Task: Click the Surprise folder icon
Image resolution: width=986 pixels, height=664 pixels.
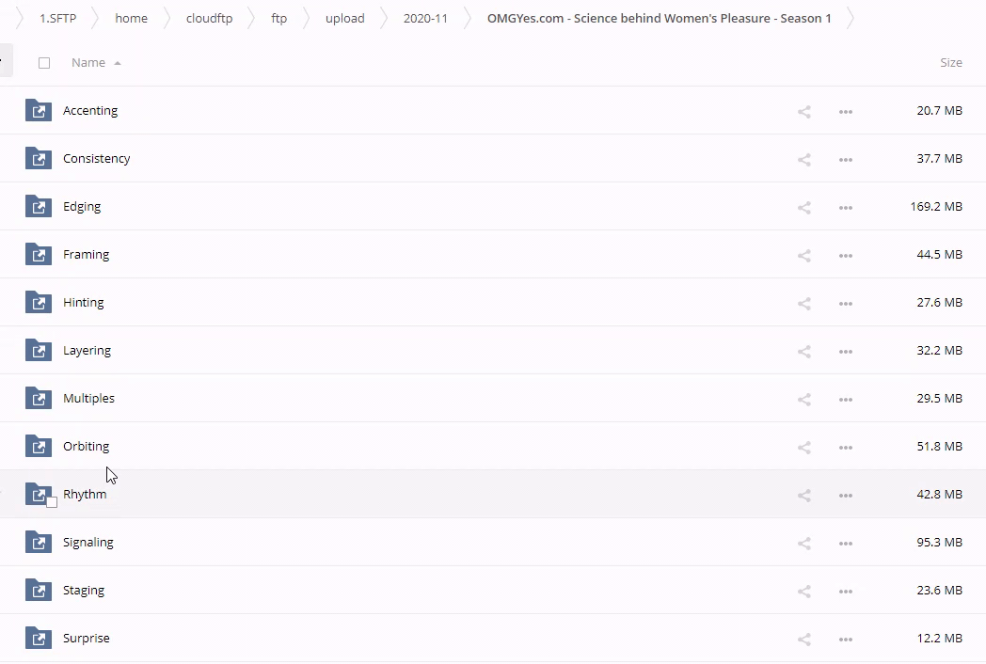Action: coord(39,638)
